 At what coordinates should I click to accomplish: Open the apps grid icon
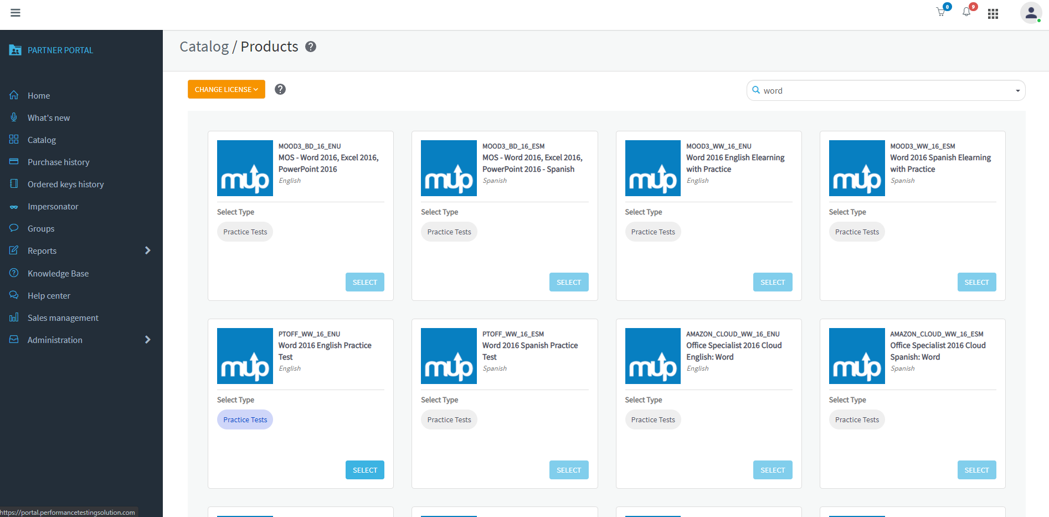click(993, 14)
